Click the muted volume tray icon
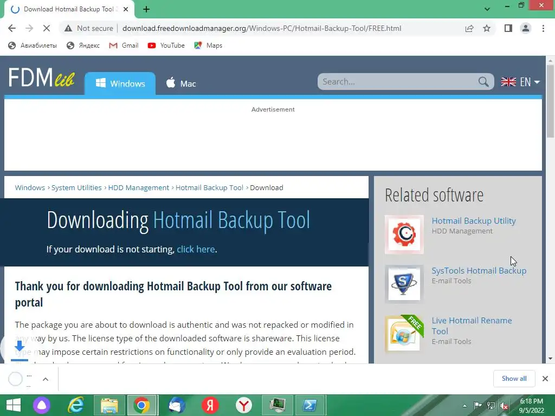 504,405
